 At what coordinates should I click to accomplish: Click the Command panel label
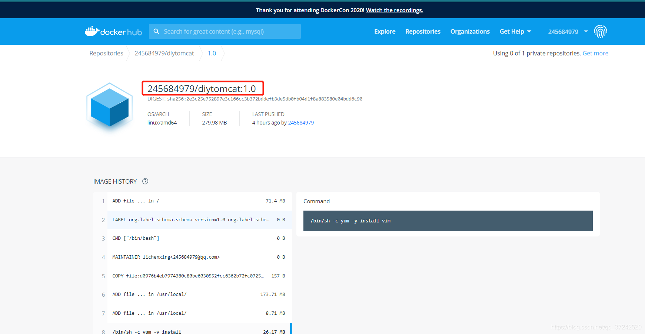[316, 201]
